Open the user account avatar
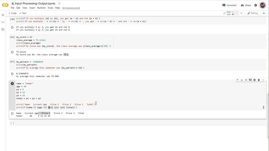Viewport: 269px width, 151px height. click(x=263, y=5)
